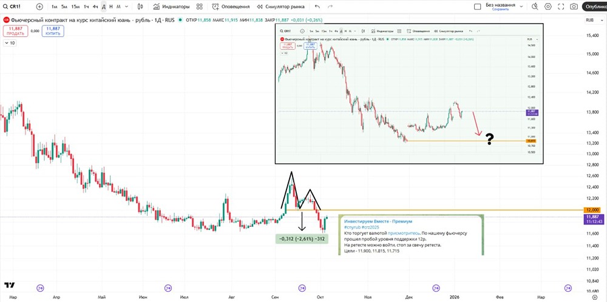Redo the chart action
This screenshot has width=607, height=302.
tap(330, 7)
